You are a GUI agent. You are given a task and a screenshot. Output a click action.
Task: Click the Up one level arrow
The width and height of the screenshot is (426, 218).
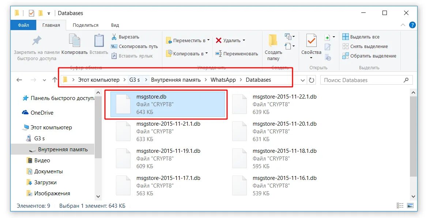point(55,80)
